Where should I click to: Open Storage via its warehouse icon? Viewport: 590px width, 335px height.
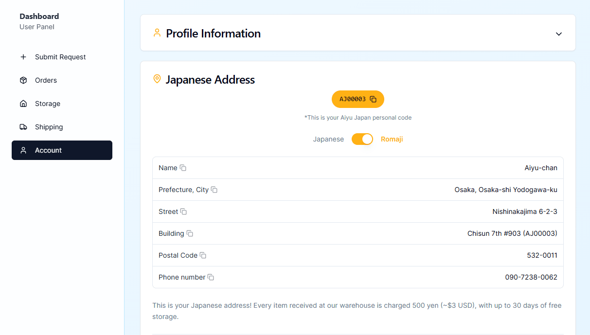(23, 104)
